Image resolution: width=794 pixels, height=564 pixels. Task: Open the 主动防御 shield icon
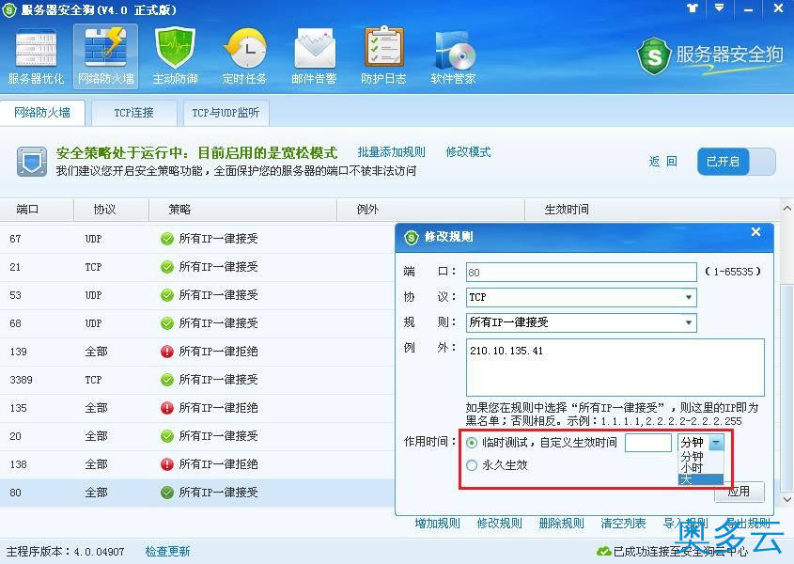click(x=175, y=56)
